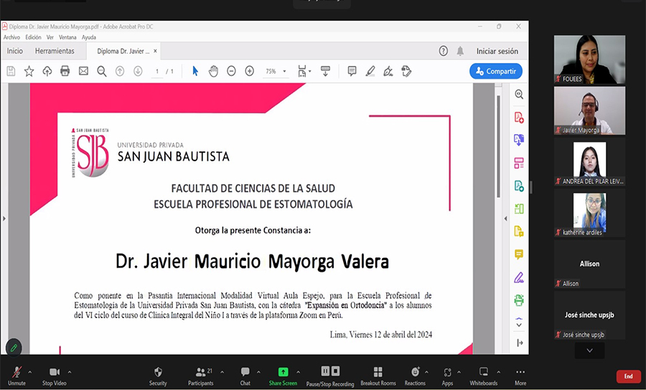Click Iniciar sesión link

pos(497,51)
